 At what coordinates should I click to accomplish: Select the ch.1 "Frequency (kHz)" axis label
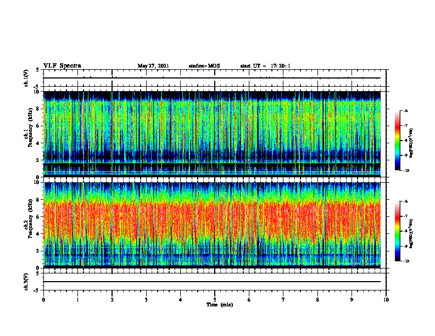pyautogui.click(x=30, y=126)
